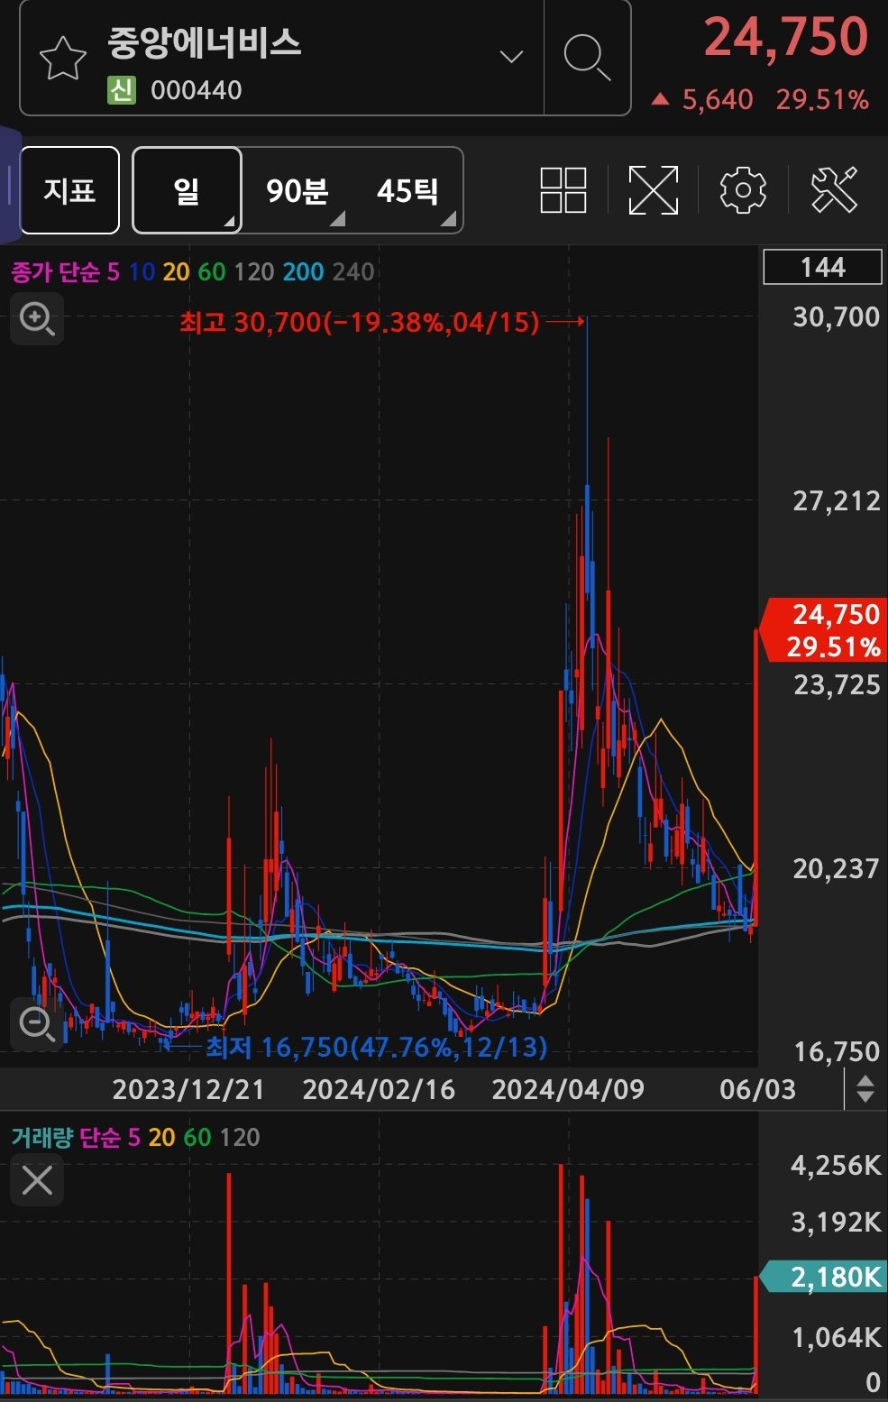Tap the stock code 000440
The image size is (888, 1402).
pos(197,90)
